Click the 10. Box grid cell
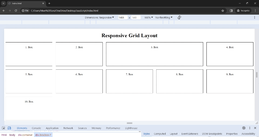Viewport: 259px width, 137px height. [29, 109]
